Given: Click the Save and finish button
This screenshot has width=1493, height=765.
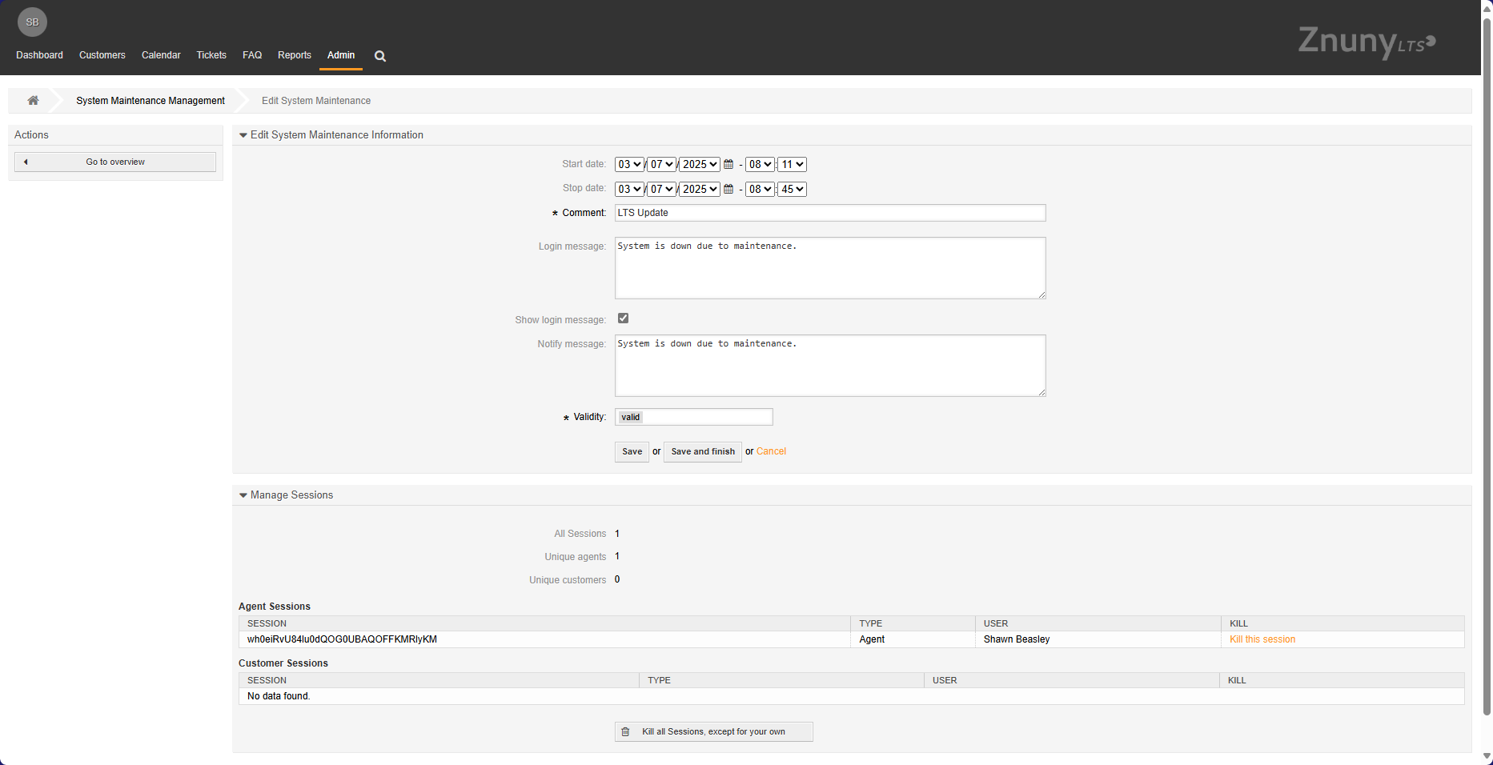Looking at the screenshot, I should point(702,452).
